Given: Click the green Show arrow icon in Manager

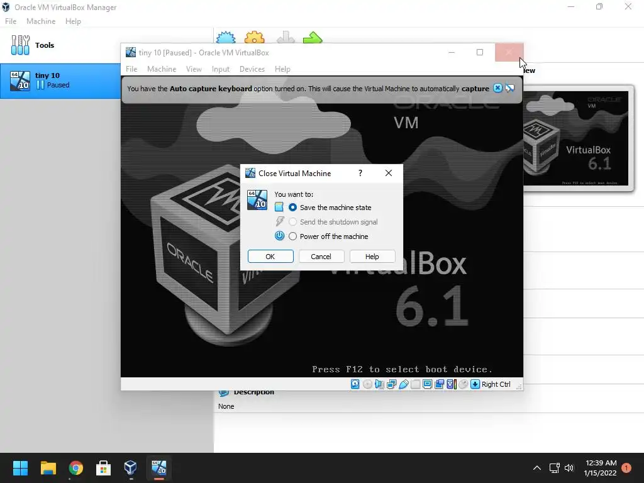Looking at the screenshot, I should (x=313, y=37).
